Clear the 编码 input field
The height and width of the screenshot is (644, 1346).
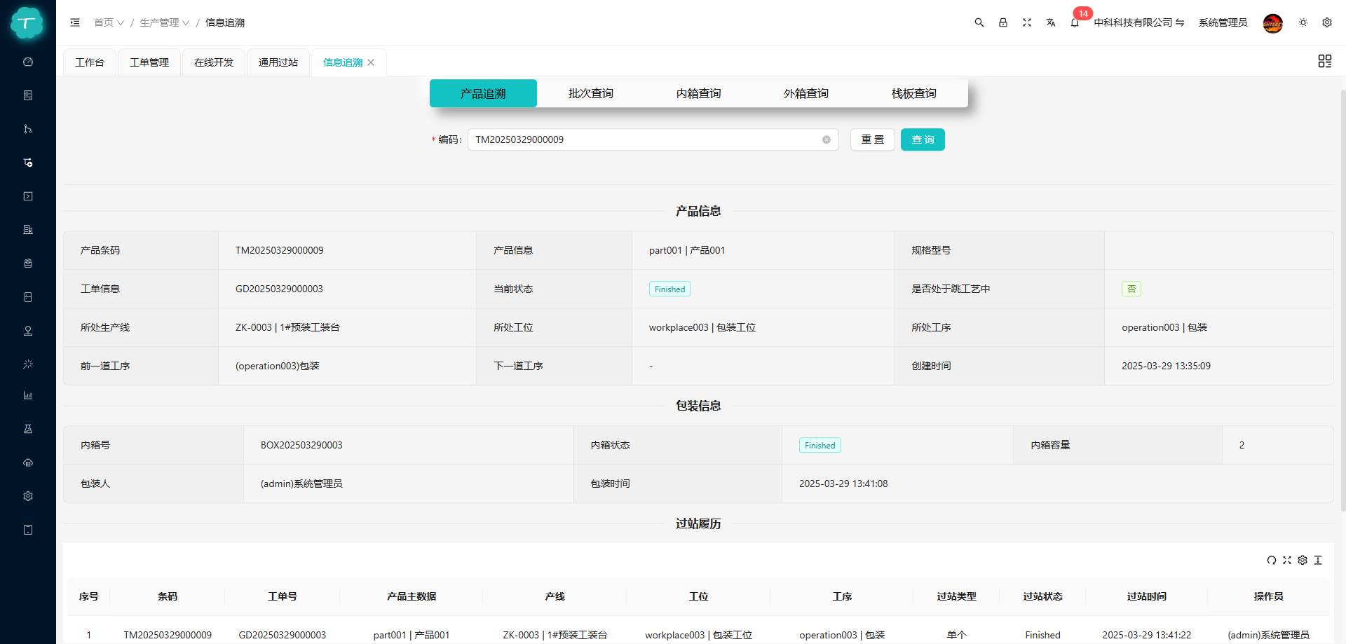(825, 139)
